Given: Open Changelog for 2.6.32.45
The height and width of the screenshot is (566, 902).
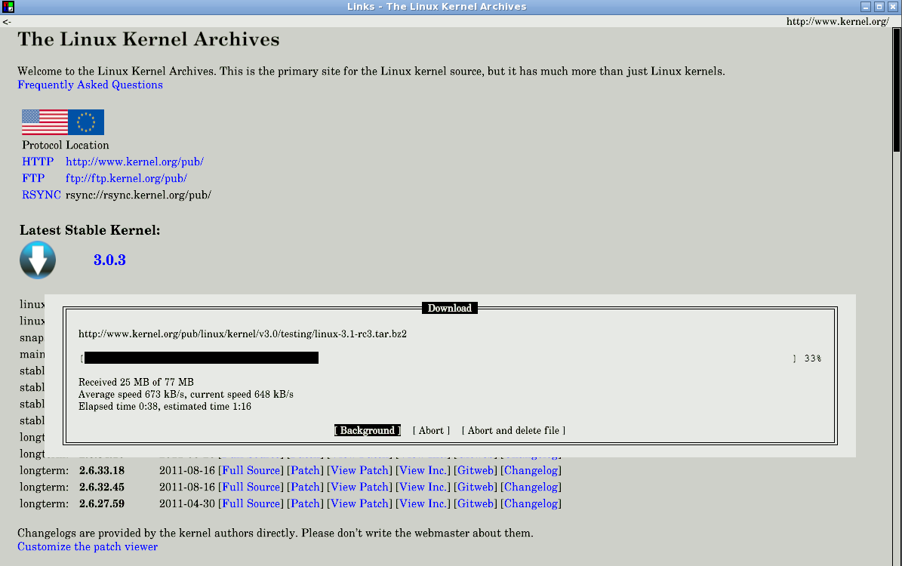Looking at the screenshot, I should click(x=531, y=488).
